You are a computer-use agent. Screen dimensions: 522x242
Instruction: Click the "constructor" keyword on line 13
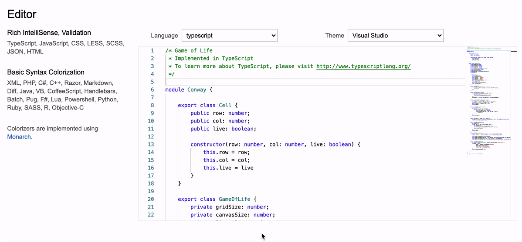coord(208,144)
